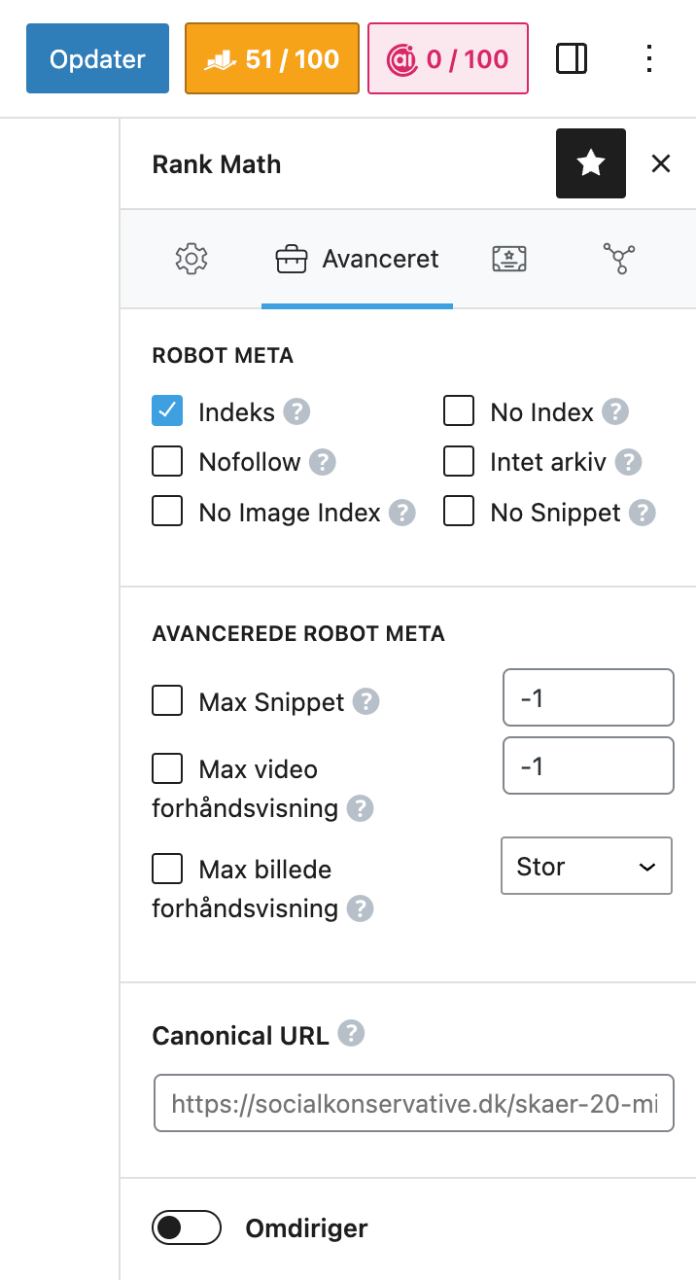696x1280 pixels.
Task: Turn on the Omdiriger toggle
Action: [187, 1228]
